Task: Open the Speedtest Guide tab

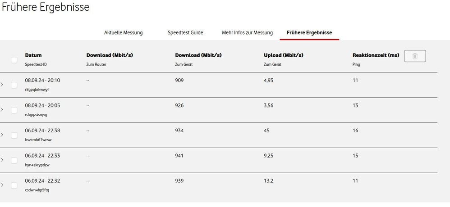Action: (185, 32)
